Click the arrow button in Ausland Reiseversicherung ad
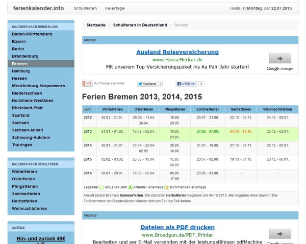306x244 pixels. click(280, 58)
